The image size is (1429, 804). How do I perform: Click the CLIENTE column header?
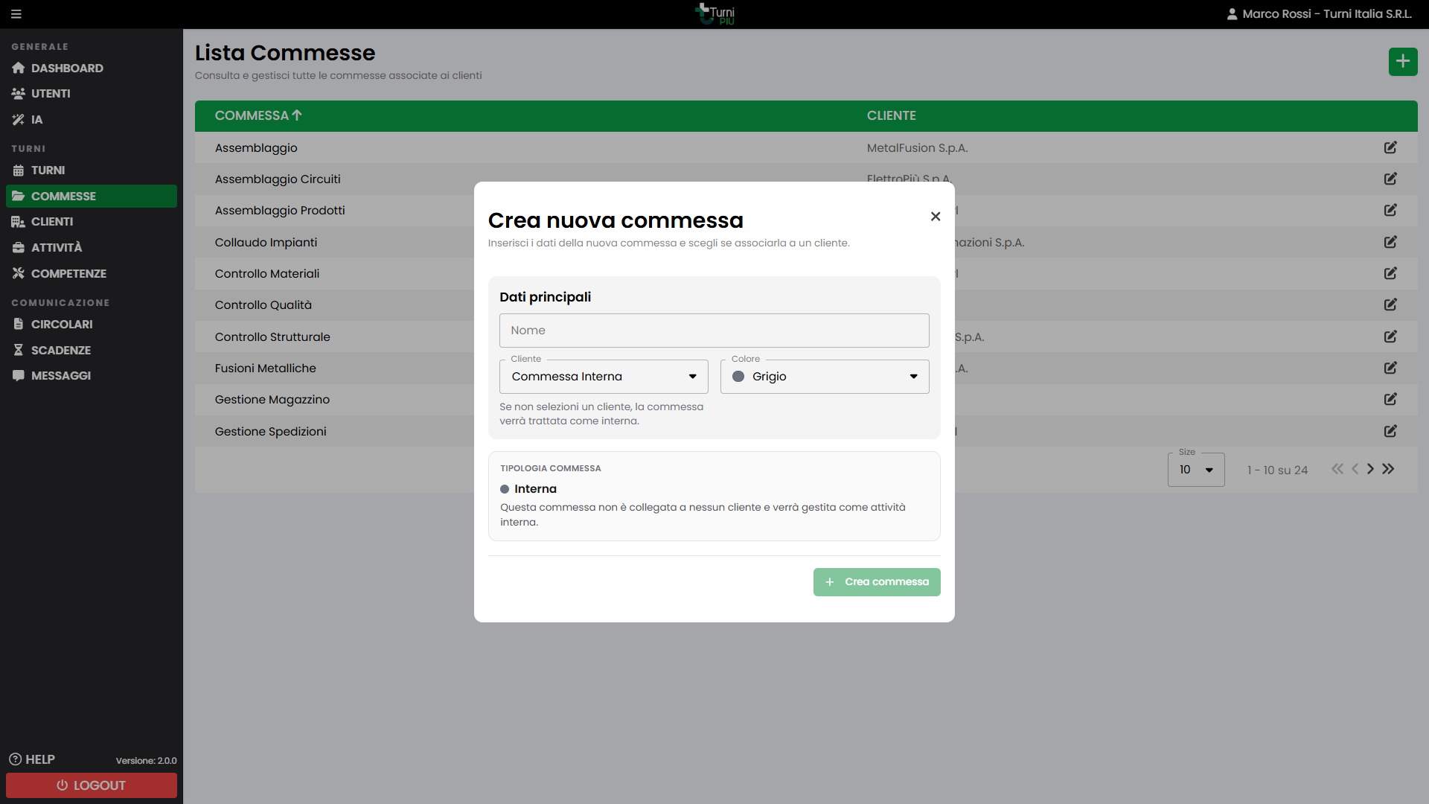[891, 115]
